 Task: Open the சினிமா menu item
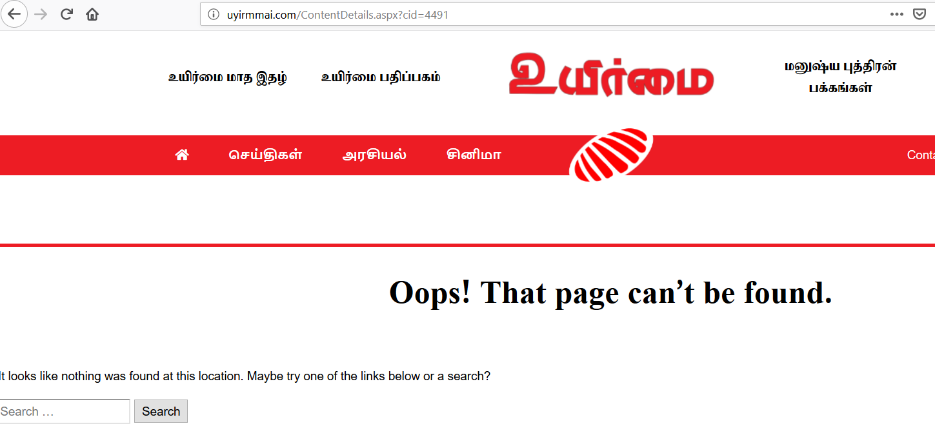click(474, 155)
